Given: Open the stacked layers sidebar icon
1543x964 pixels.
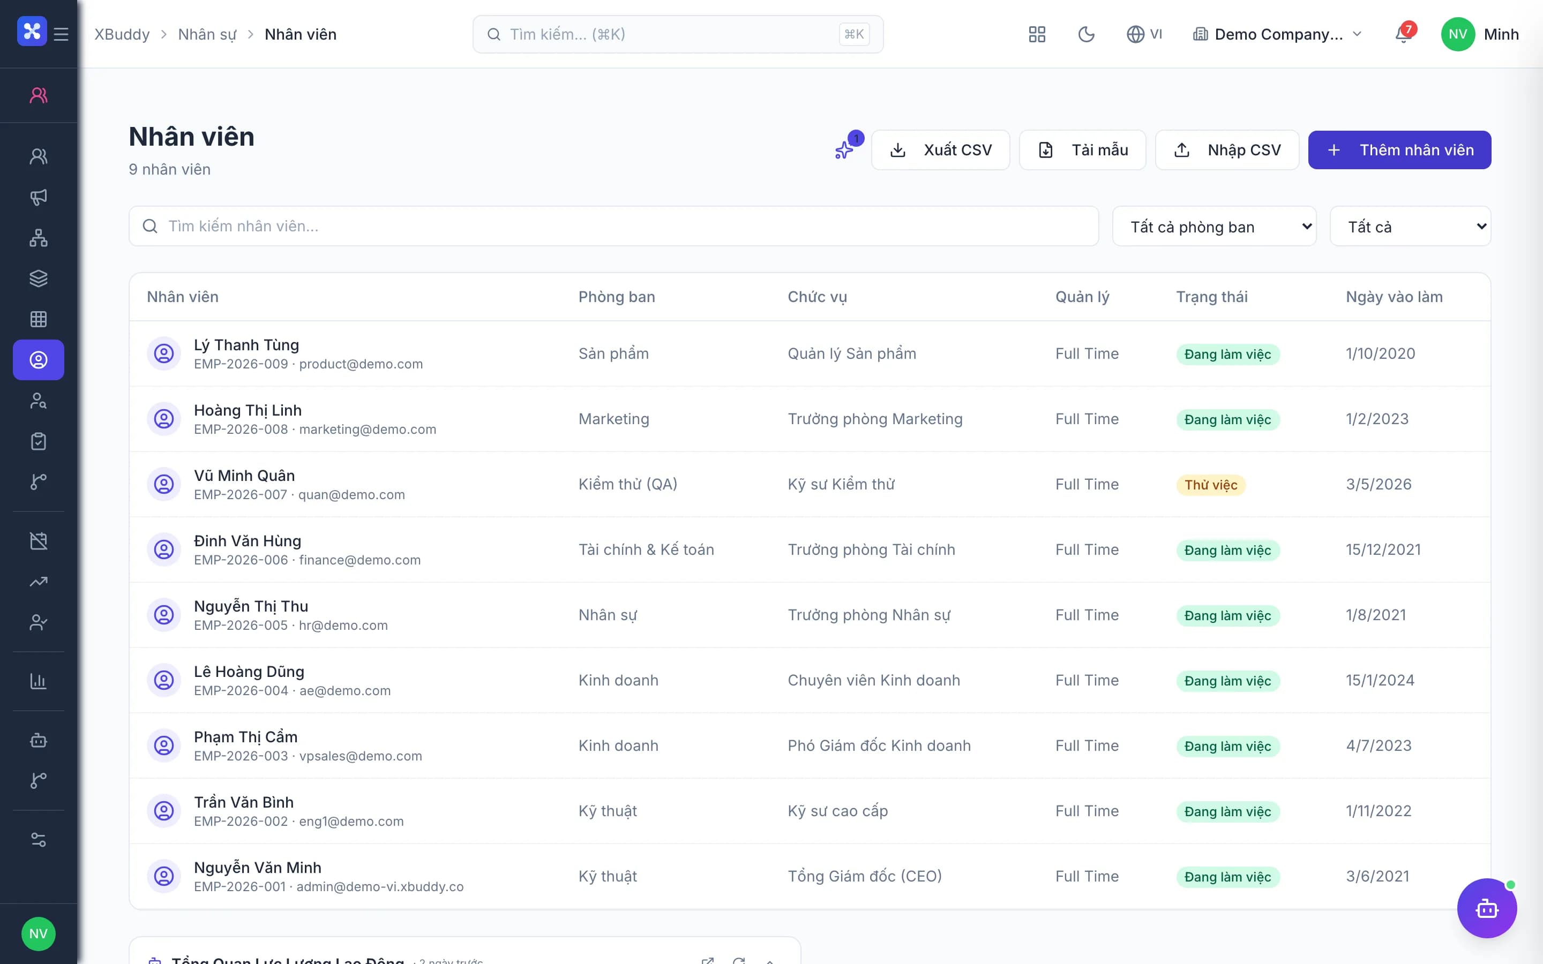Looking at the screenshot, I should tap(38, 278).
